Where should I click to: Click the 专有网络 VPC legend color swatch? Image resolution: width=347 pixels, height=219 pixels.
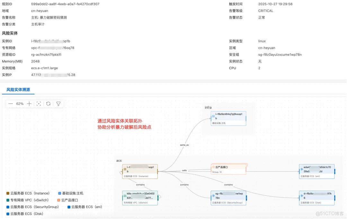8,200
